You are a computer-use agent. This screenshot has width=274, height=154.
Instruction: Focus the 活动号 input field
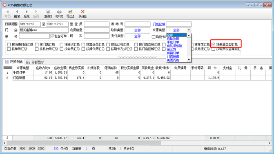tap(138, 24)
